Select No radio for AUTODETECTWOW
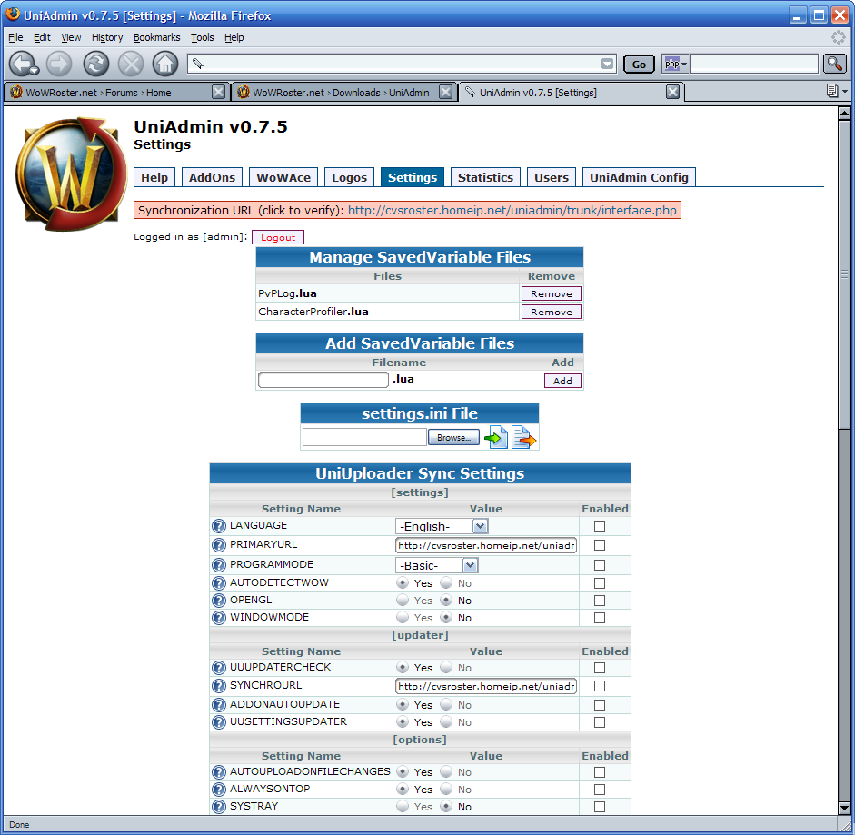This screenshot has height=835, width=855. tap(446, 582)
